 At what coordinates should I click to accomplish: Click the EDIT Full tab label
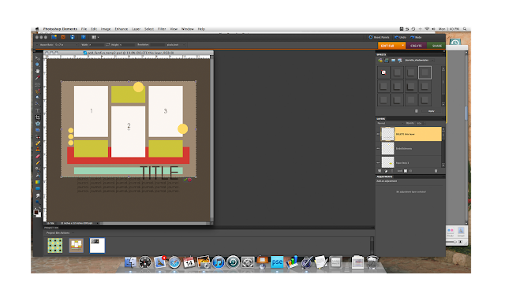(387, 46)
